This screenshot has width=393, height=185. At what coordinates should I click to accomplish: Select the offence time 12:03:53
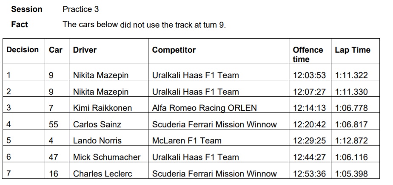(309, 76)
